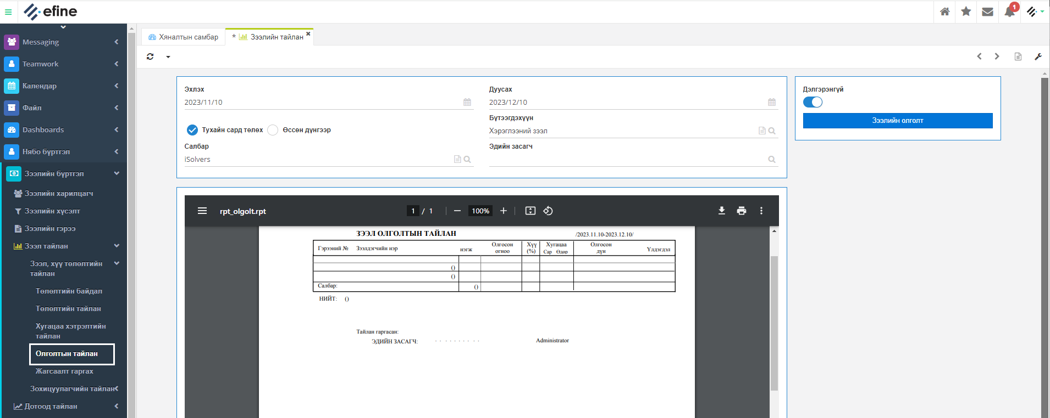Close the Зээлийн тайлан tab
Viewport: 1050px width, 418px height.
(x=308, y=34)
